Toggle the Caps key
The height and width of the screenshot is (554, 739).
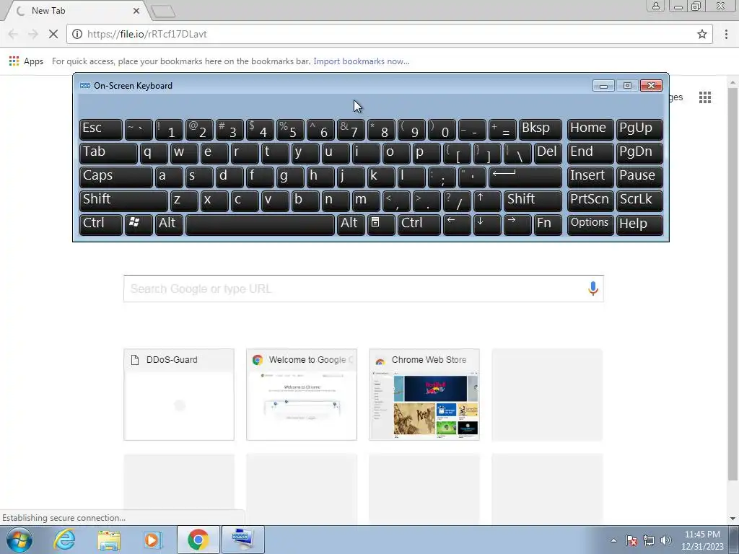tap(116, 177)
